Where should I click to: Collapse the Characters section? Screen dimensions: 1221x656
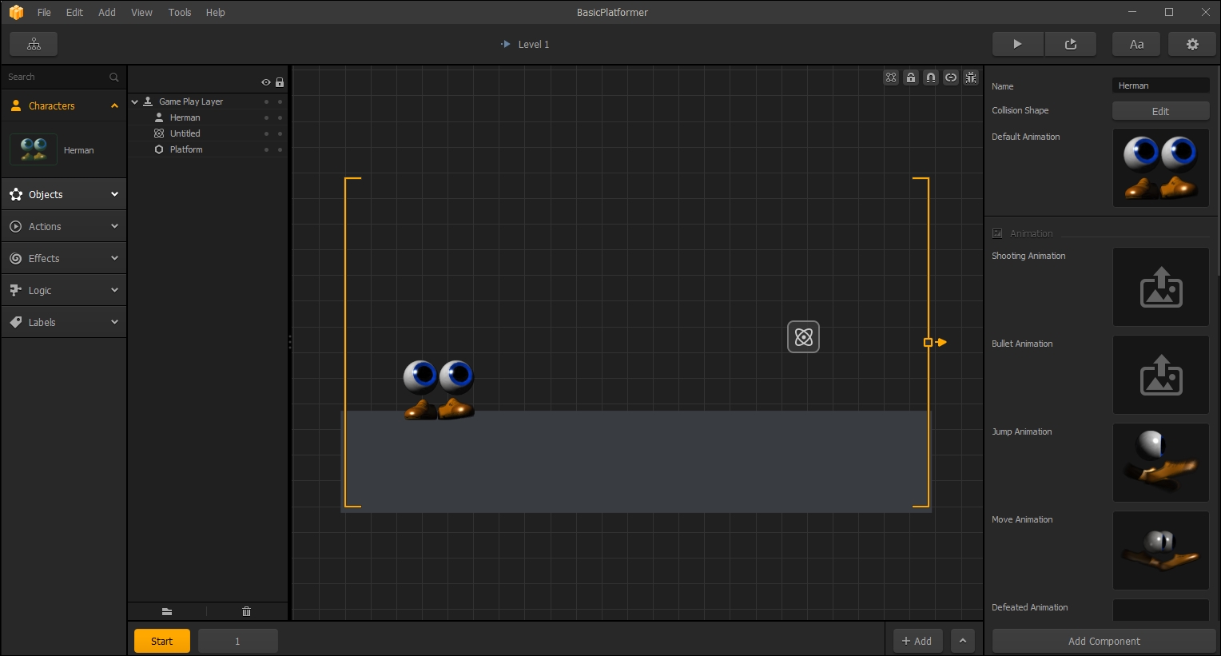[114, 105]
